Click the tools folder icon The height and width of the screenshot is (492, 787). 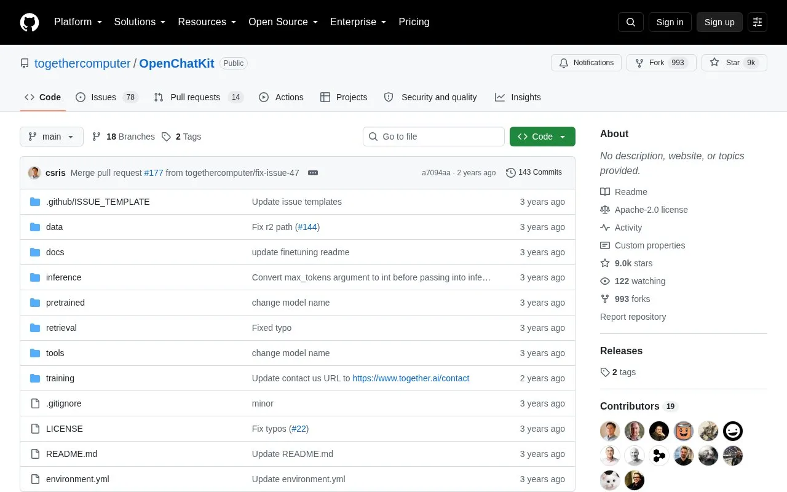click(x=35, y=353)
